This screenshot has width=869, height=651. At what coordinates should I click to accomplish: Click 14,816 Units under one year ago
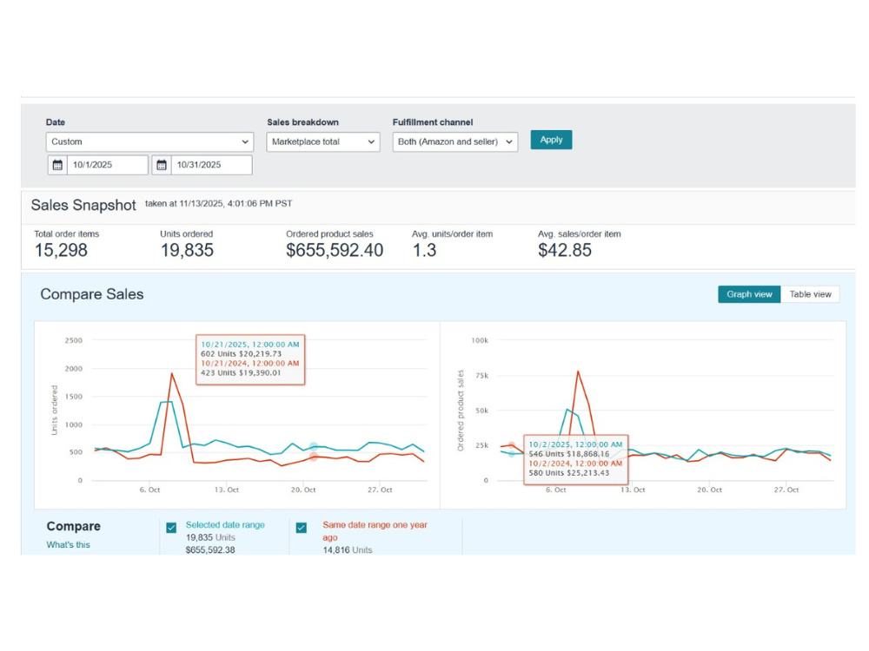point(348,549)
